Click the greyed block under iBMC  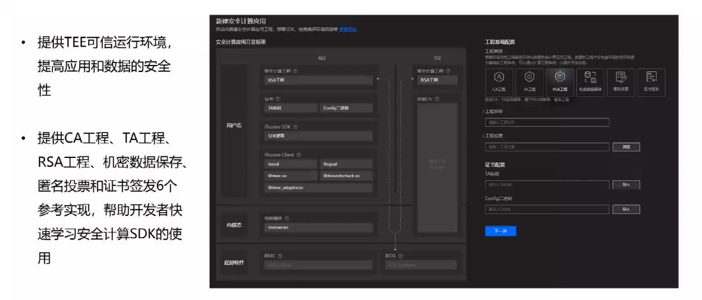pyautogui.click(x=318, y=265)
